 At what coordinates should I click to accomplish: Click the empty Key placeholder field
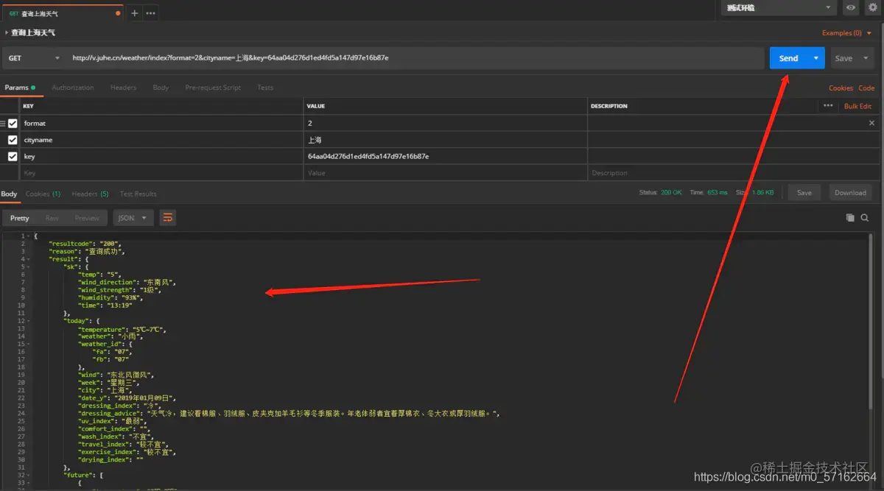click(162, 173)
